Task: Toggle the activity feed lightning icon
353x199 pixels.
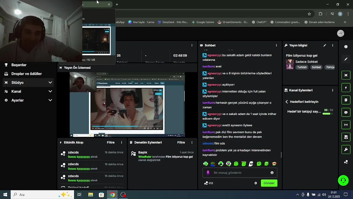Action: (x=346, y=88)
